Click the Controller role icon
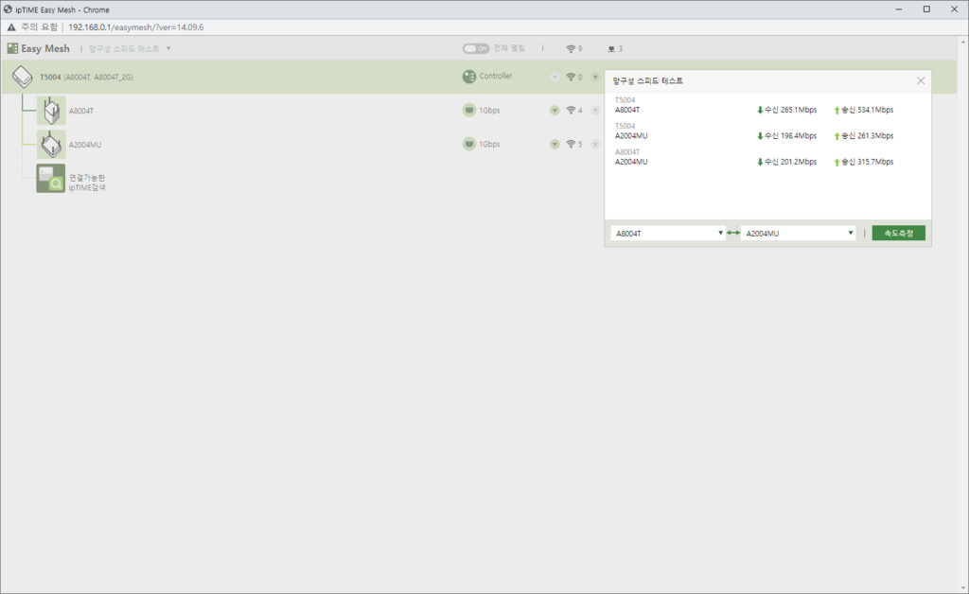 pyautogui.click(x=469, y=77)
